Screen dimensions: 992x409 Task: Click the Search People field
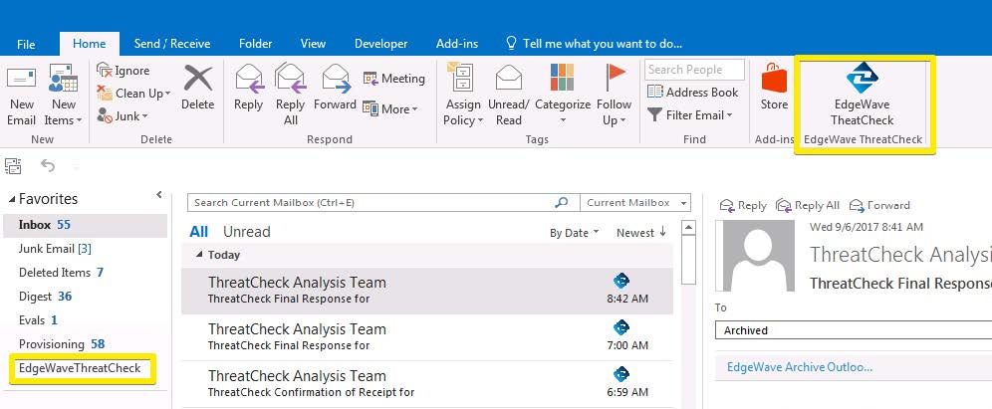point(694,70)
